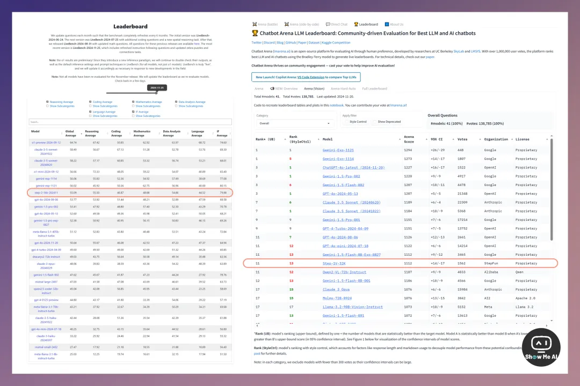The width and height of the screenshot is (580, 386).
Task: Sort by Arena Score column arrow
Action: pyautogui.click(x=426, y=139)
